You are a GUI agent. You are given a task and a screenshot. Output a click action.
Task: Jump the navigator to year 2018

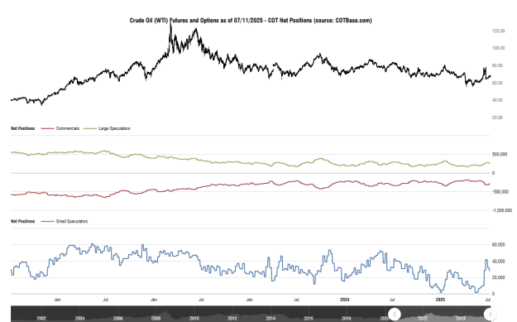(x=347, y=319)
